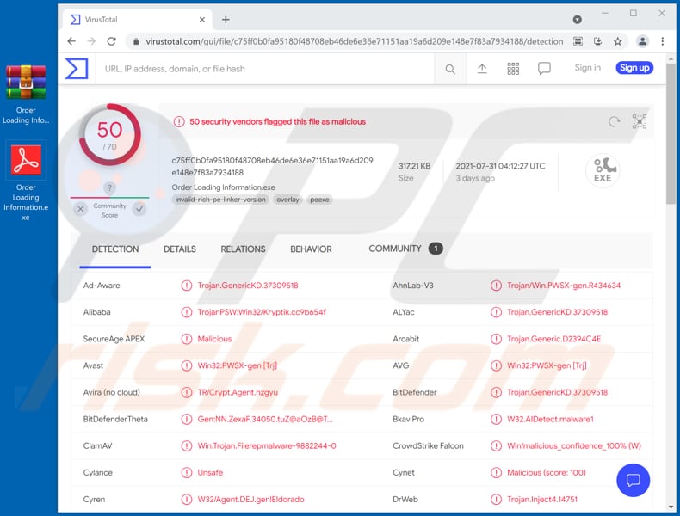680x516 pixels.
Task: Open the comments speech bubble icon
Action: coord(544,69)
